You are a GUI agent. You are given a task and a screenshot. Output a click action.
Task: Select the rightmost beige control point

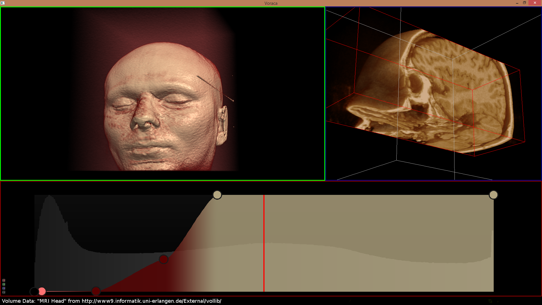[x=493, y=195]
